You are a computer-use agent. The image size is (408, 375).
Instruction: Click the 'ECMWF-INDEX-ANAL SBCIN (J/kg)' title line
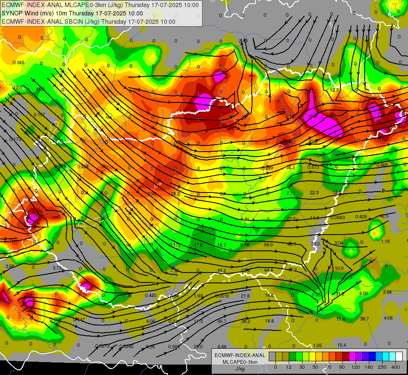(x=88, y=22)
